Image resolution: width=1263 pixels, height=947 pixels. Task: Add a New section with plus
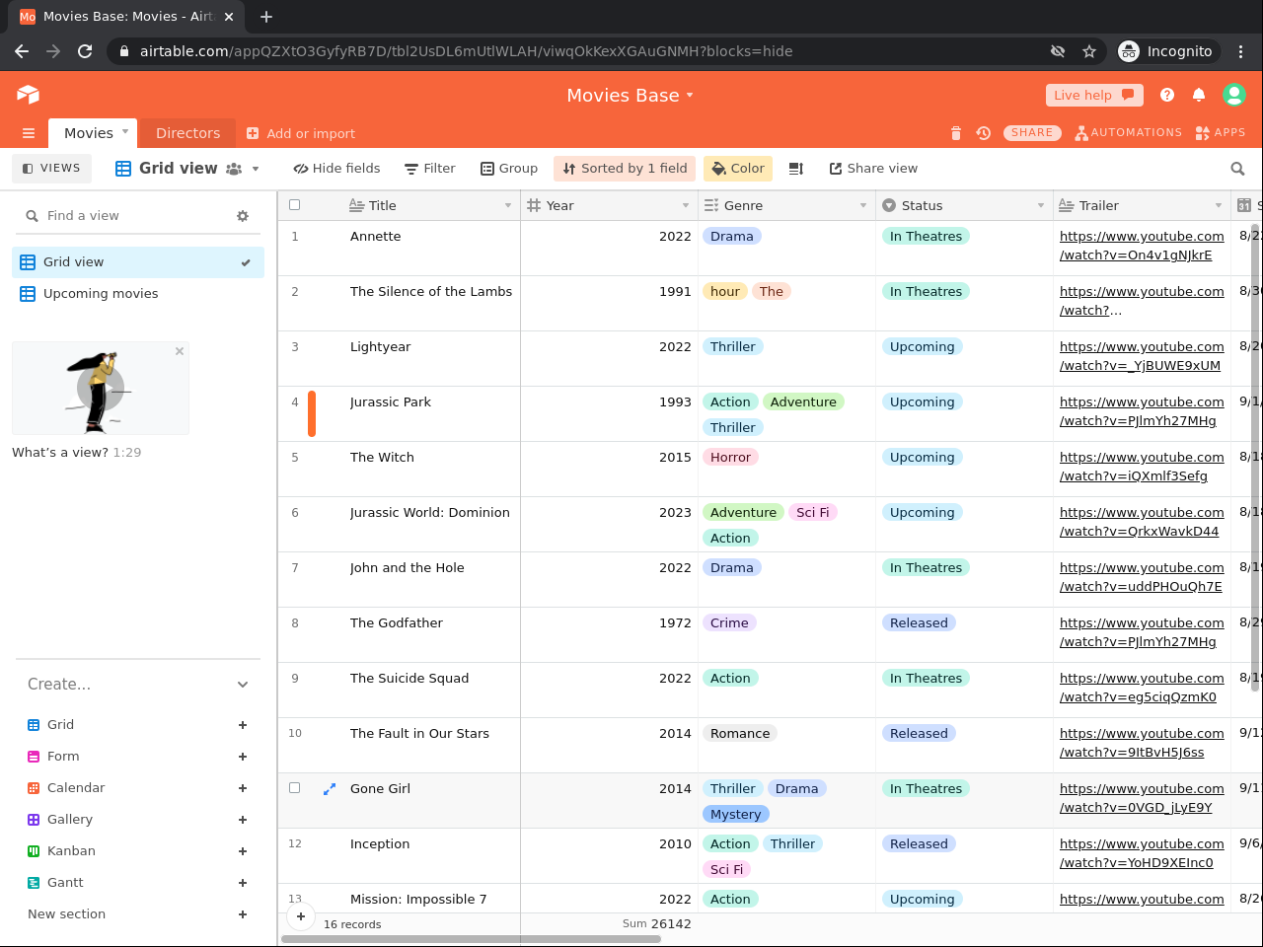click(243, 914)
